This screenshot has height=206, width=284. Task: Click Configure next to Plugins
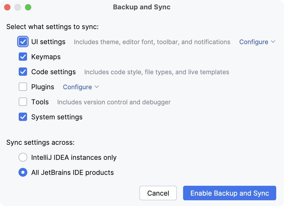pos(77,87)
